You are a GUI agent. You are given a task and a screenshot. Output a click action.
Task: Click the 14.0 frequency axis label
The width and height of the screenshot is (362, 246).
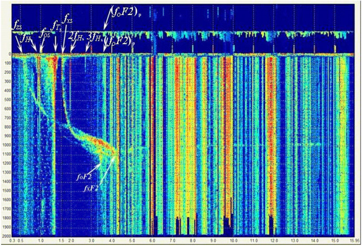(314, 240)
